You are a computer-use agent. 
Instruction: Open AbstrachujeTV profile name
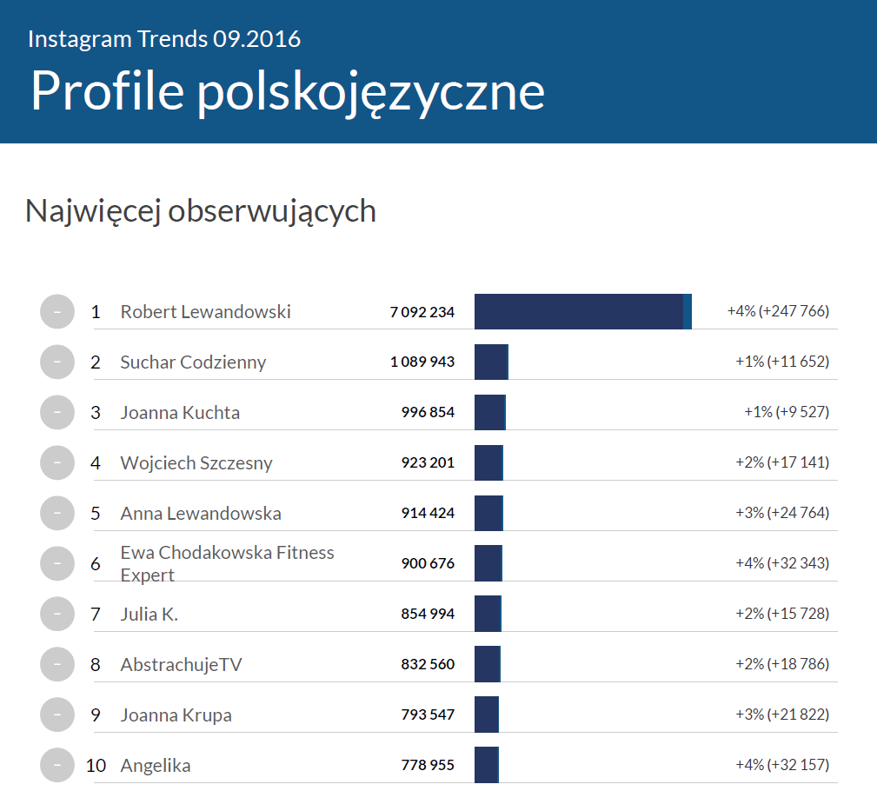click(x=181, y=665)
